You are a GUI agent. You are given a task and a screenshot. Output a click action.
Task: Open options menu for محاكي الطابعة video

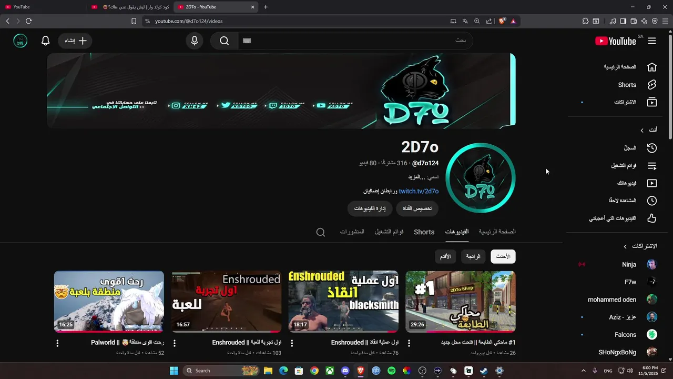tap(409, 343)
